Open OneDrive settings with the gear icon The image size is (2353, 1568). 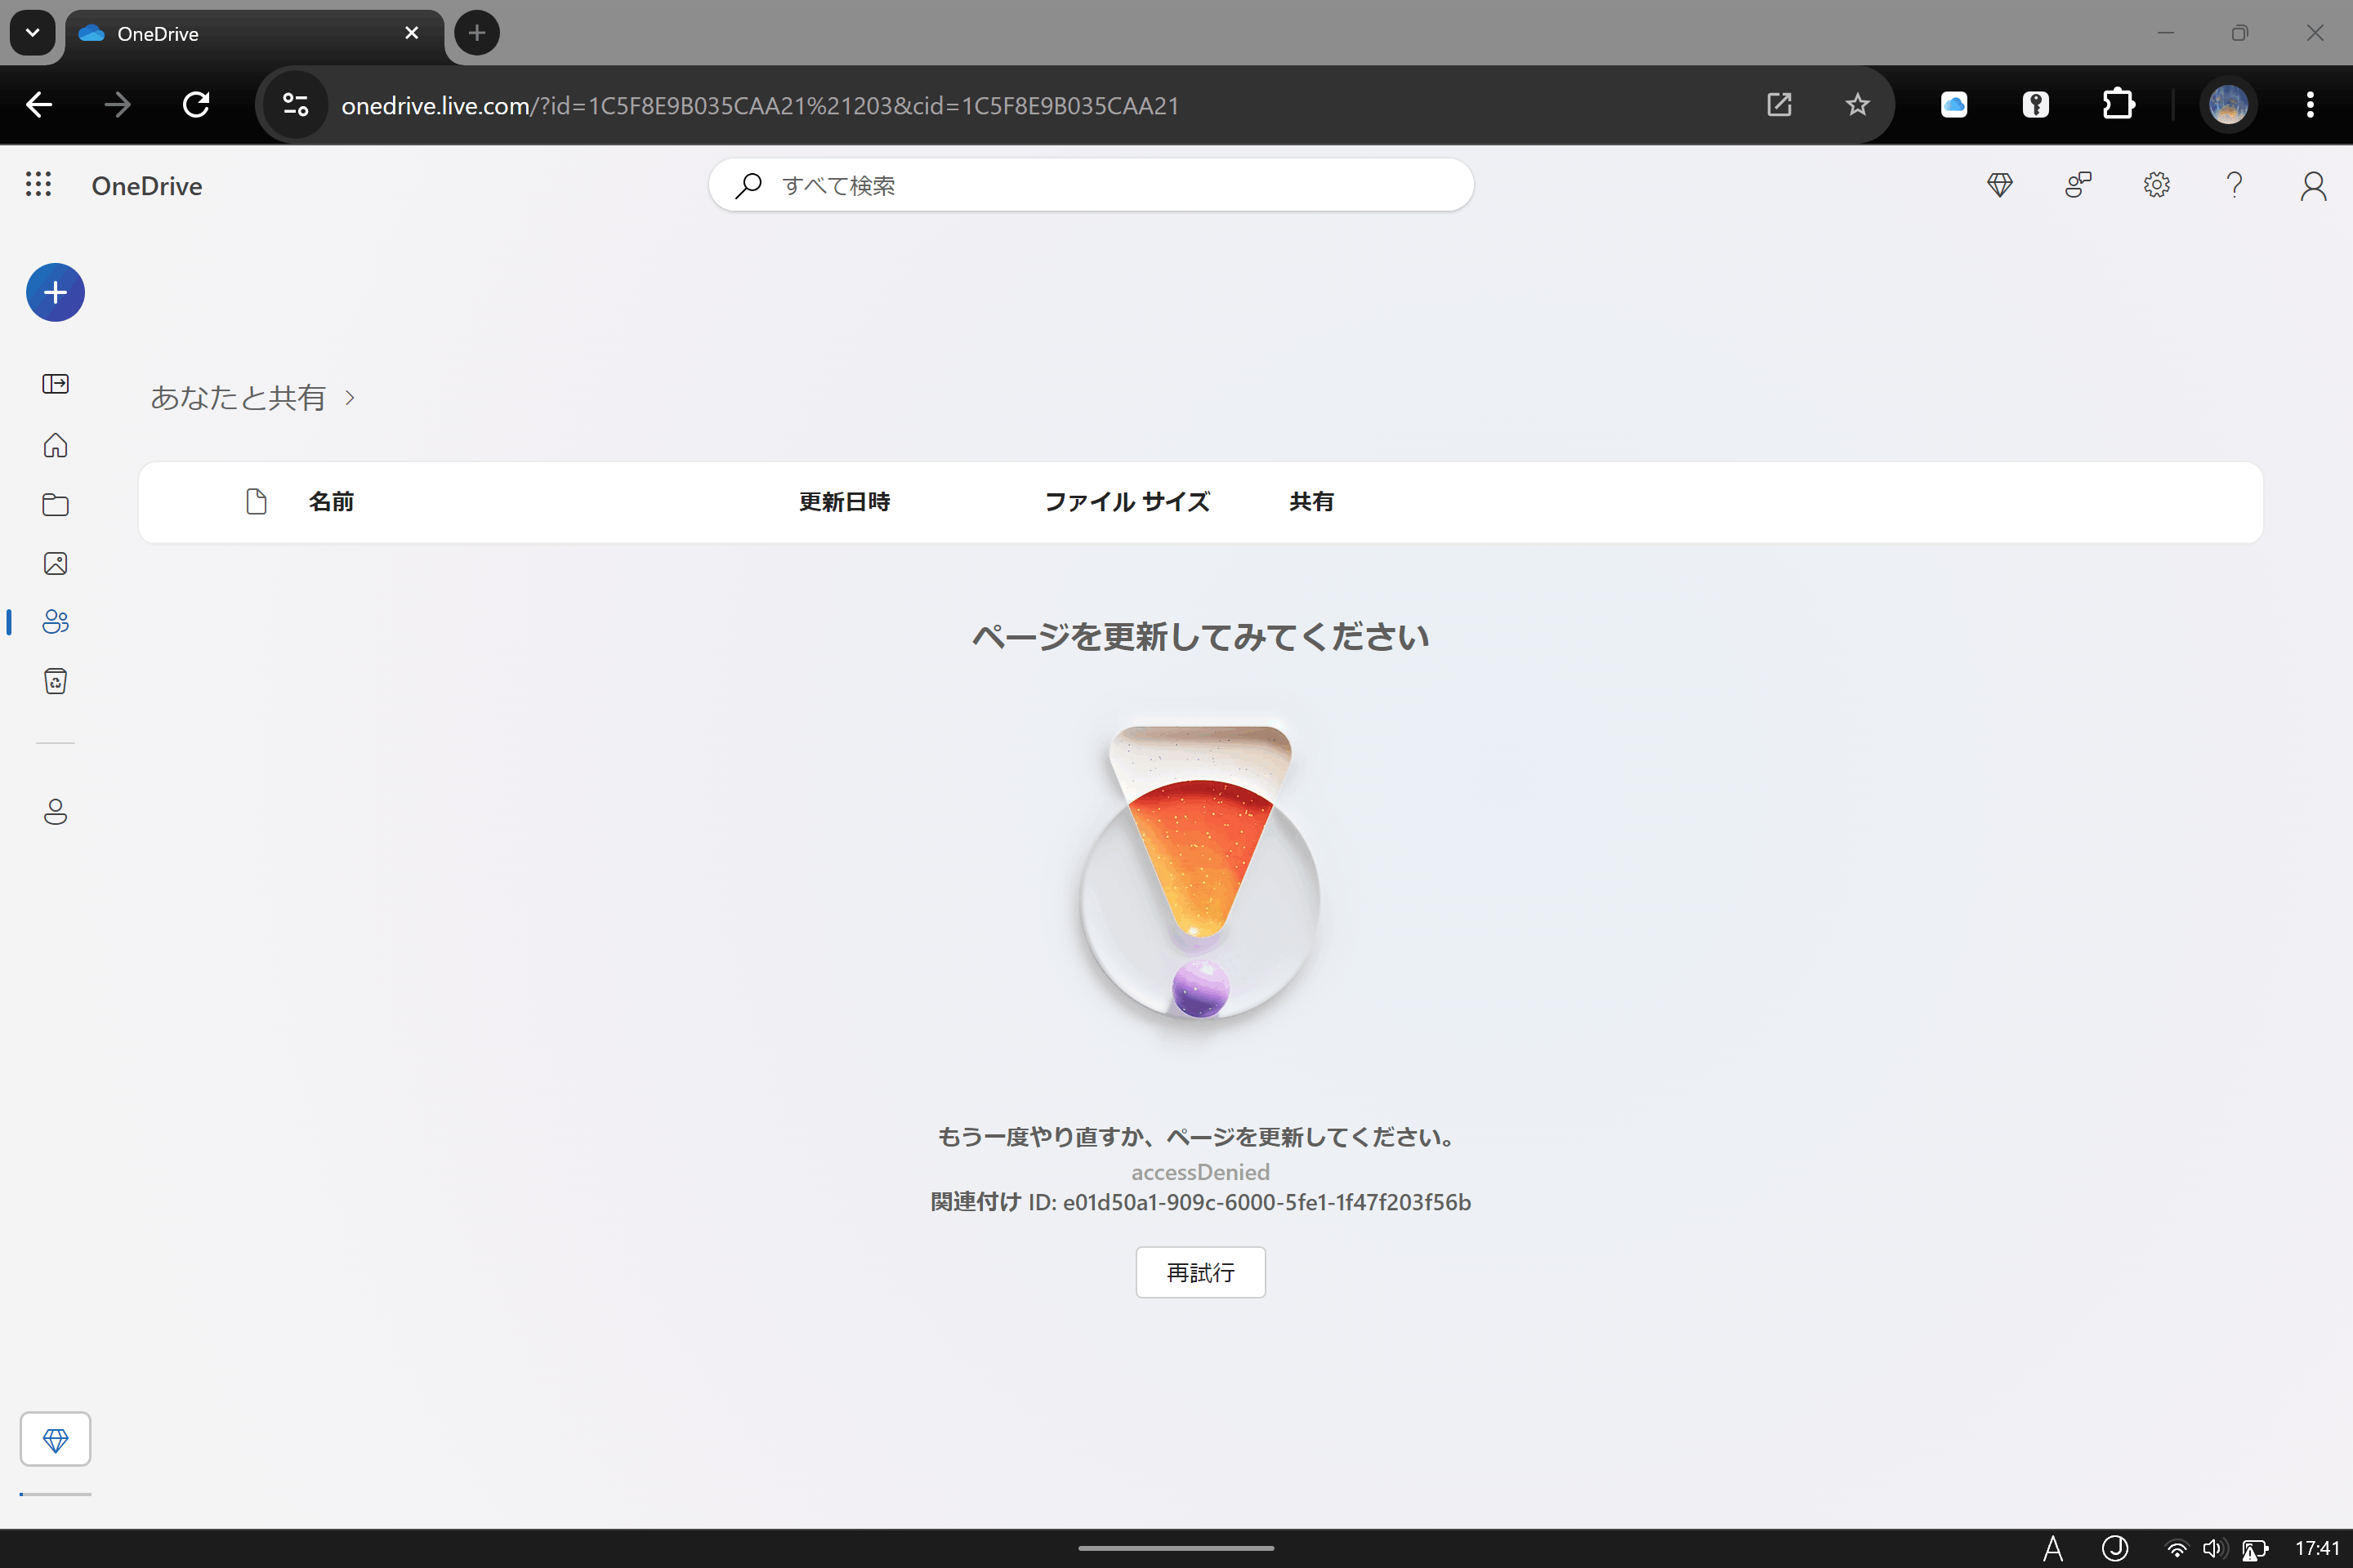[x=2156, y=185]
